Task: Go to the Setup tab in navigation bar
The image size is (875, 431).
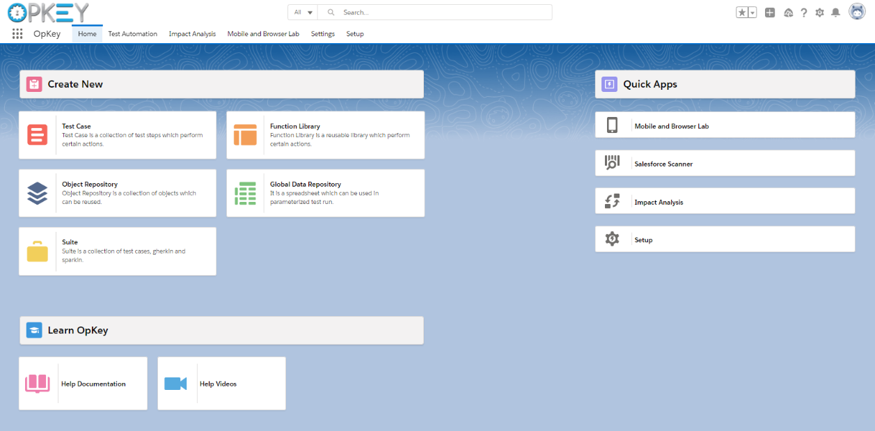Action: coord(355,33)
